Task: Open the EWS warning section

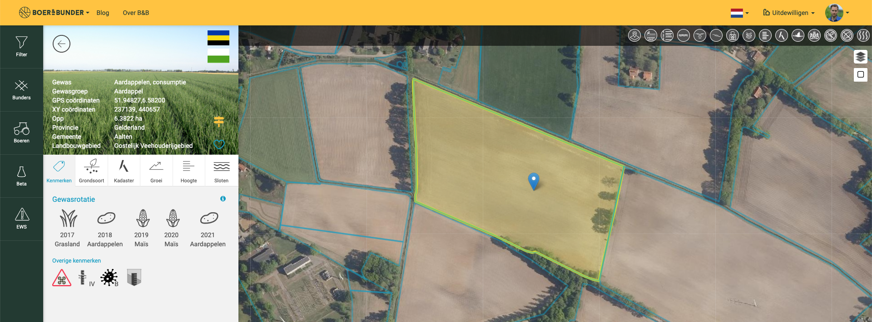Action: pyautogui.click(x=21, y=219)
